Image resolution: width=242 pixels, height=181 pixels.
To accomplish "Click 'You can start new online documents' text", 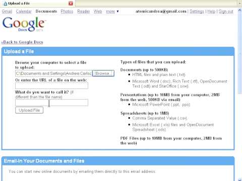I will pos(82,171).
